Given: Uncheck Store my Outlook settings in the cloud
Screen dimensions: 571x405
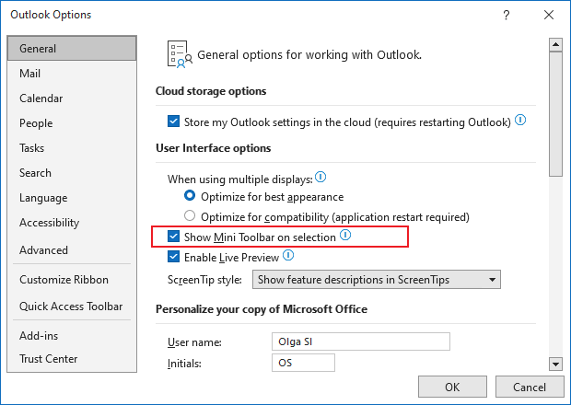Looking at the screenshot, I should 174,121.
